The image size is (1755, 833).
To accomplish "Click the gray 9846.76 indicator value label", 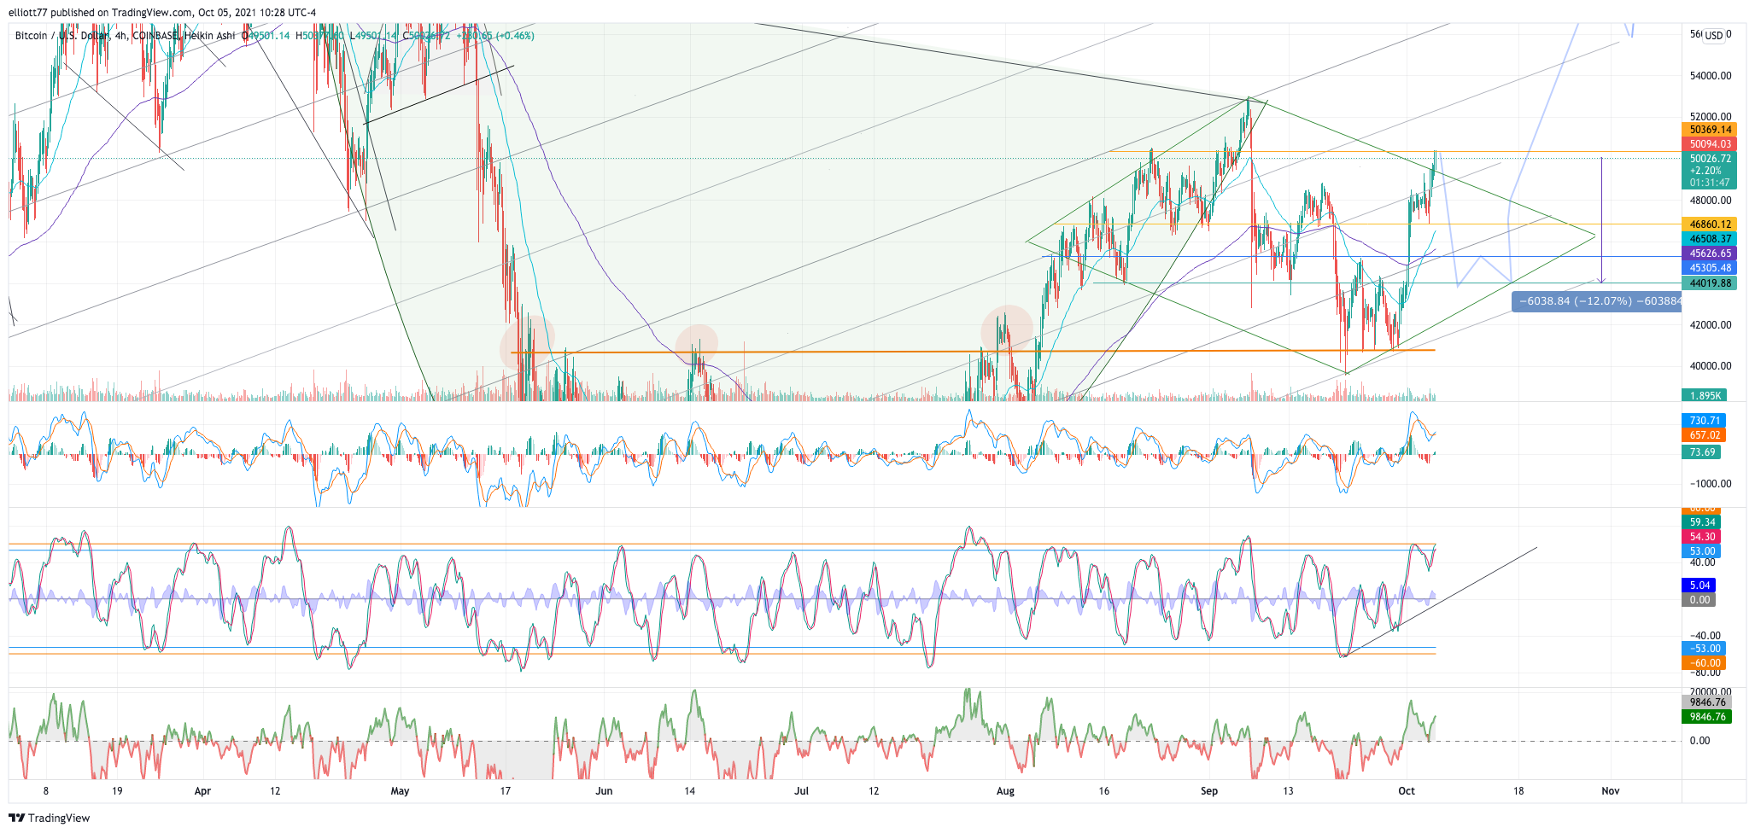I will pyautogui.click(x=1706, y=702).
